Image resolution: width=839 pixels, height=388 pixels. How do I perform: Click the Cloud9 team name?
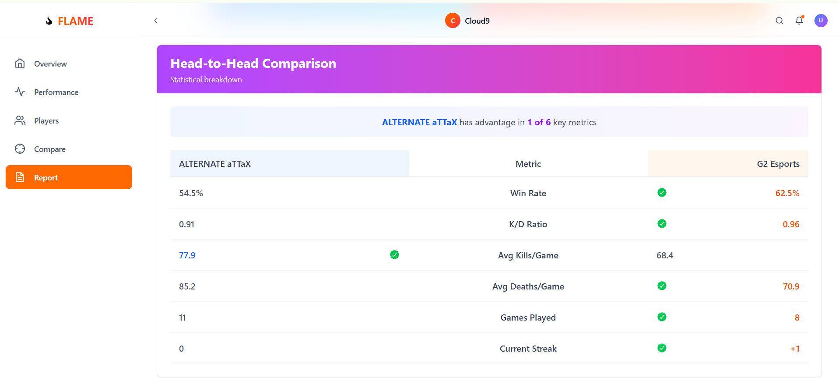point(477,21)
